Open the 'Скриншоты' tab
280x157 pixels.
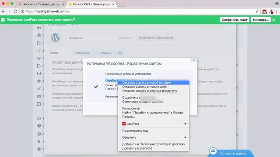click(x=83, y=53)
